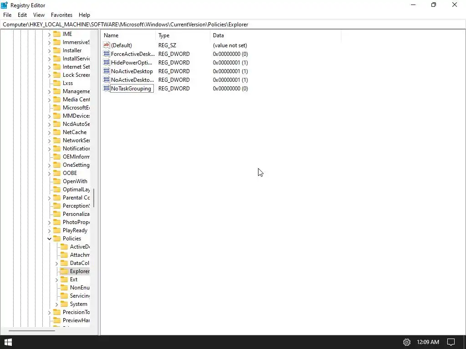
Task: Expand the System subkey under Policies
Action: click(56, 304)
